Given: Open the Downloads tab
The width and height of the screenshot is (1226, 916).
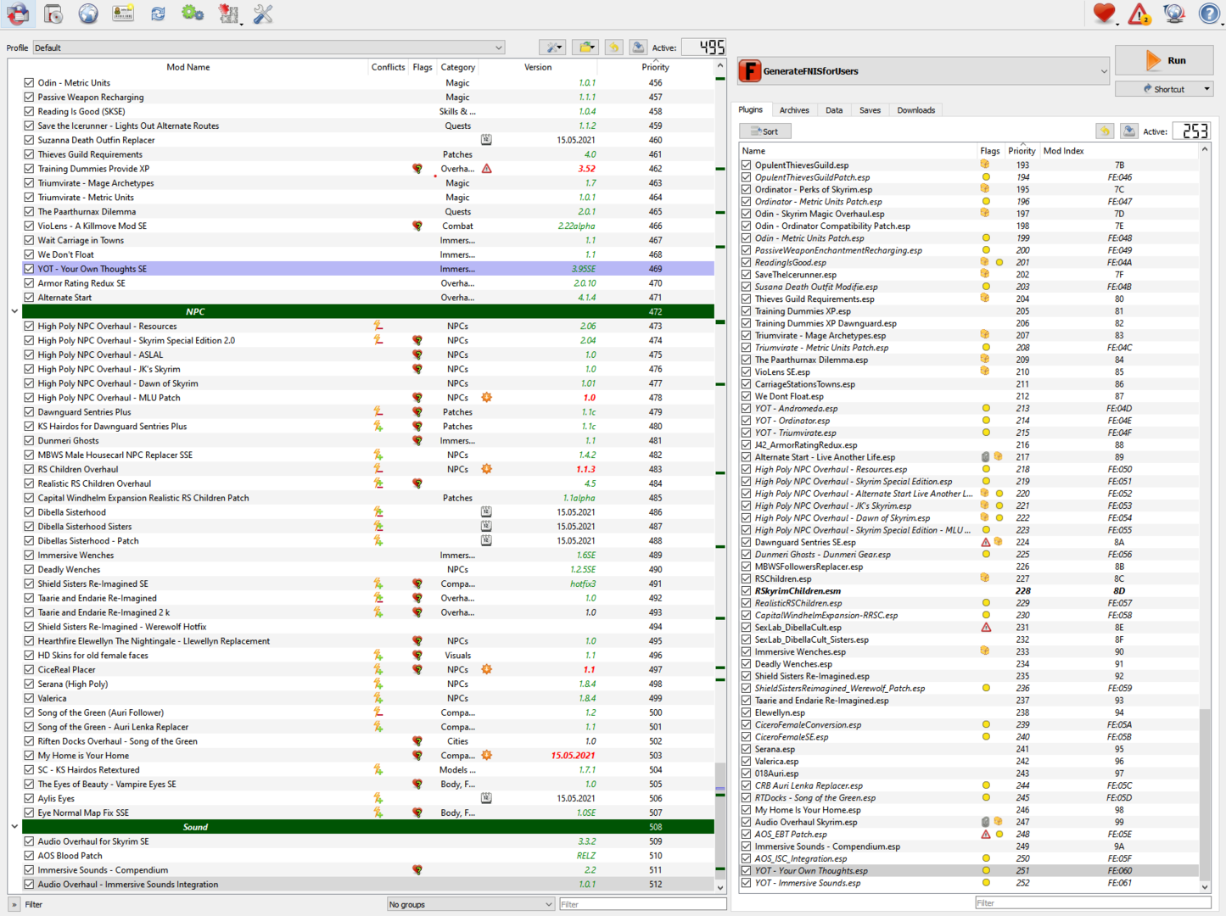Looking at the screenshot, I should click(x=916, y=110).
